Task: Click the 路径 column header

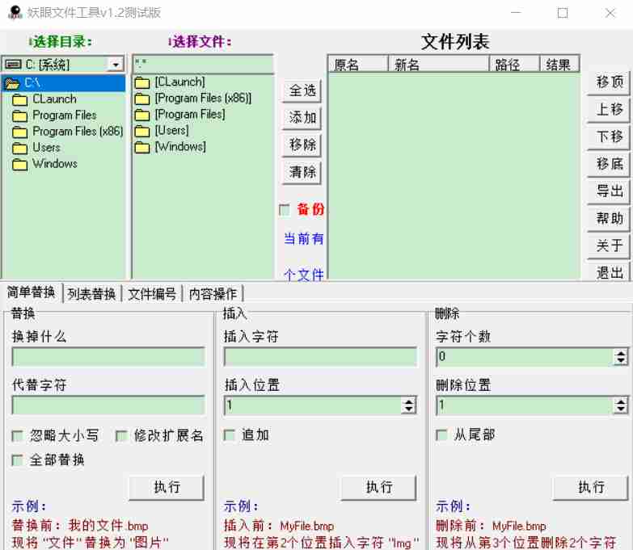Action: click(x=514, y=64)
